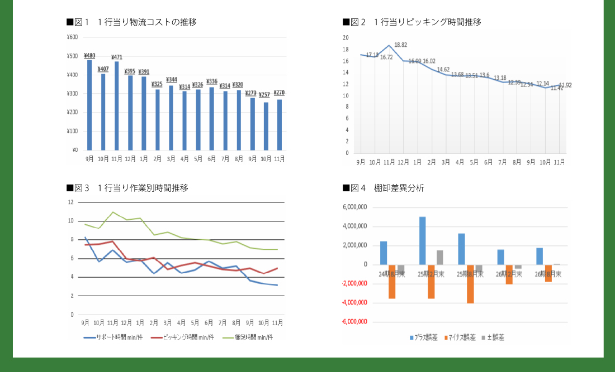
Task: Click the ¥395 bar label
Action: [x=130, y=71]
